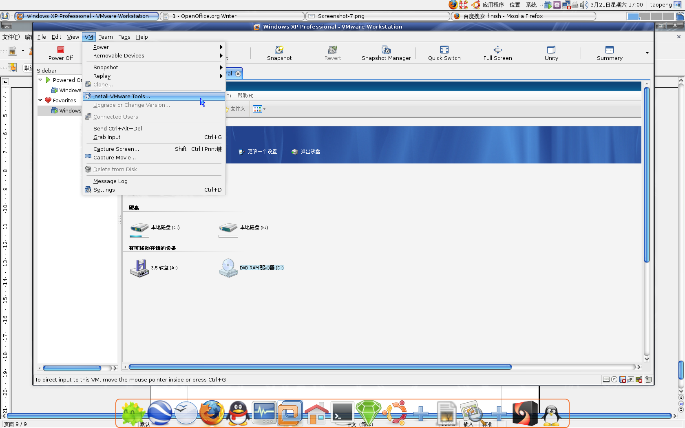
Task: Open system monitor icon in the dock
Action: click(x=264, y=413)
